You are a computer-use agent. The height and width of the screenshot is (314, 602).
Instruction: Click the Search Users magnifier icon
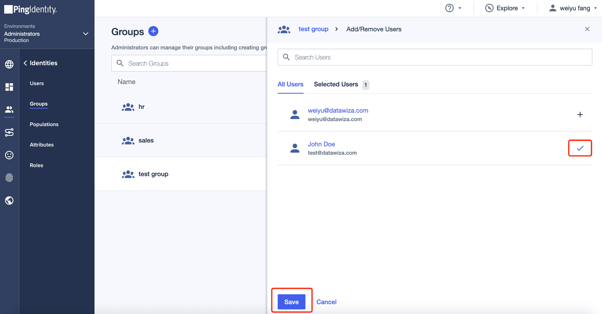pyautogui.click(x=286, y=57)
